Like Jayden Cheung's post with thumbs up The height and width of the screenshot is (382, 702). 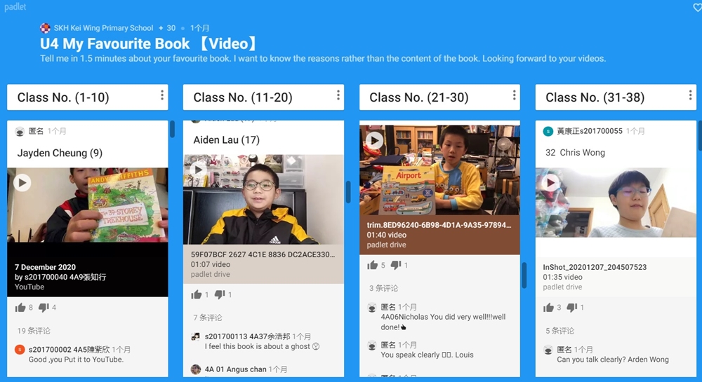pos(20,308)
